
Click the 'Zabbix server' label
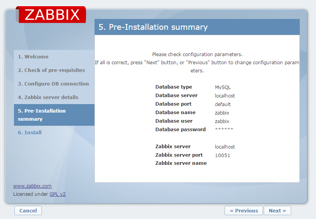point(173,146)
